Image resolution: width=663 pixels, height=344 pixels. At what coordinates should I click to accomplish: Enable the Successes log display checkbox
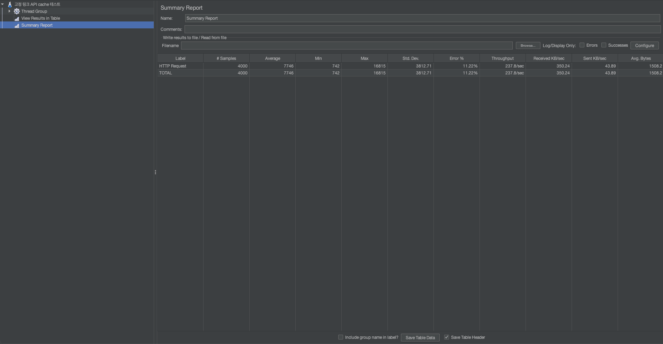click(x=603, y=45)
